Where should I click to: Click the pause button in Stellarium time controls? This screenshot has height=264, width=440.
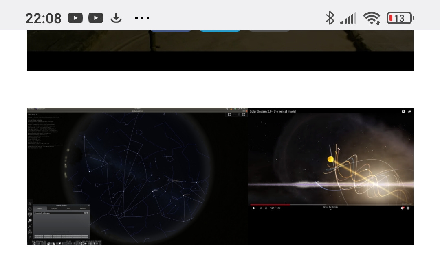point(92,244)
